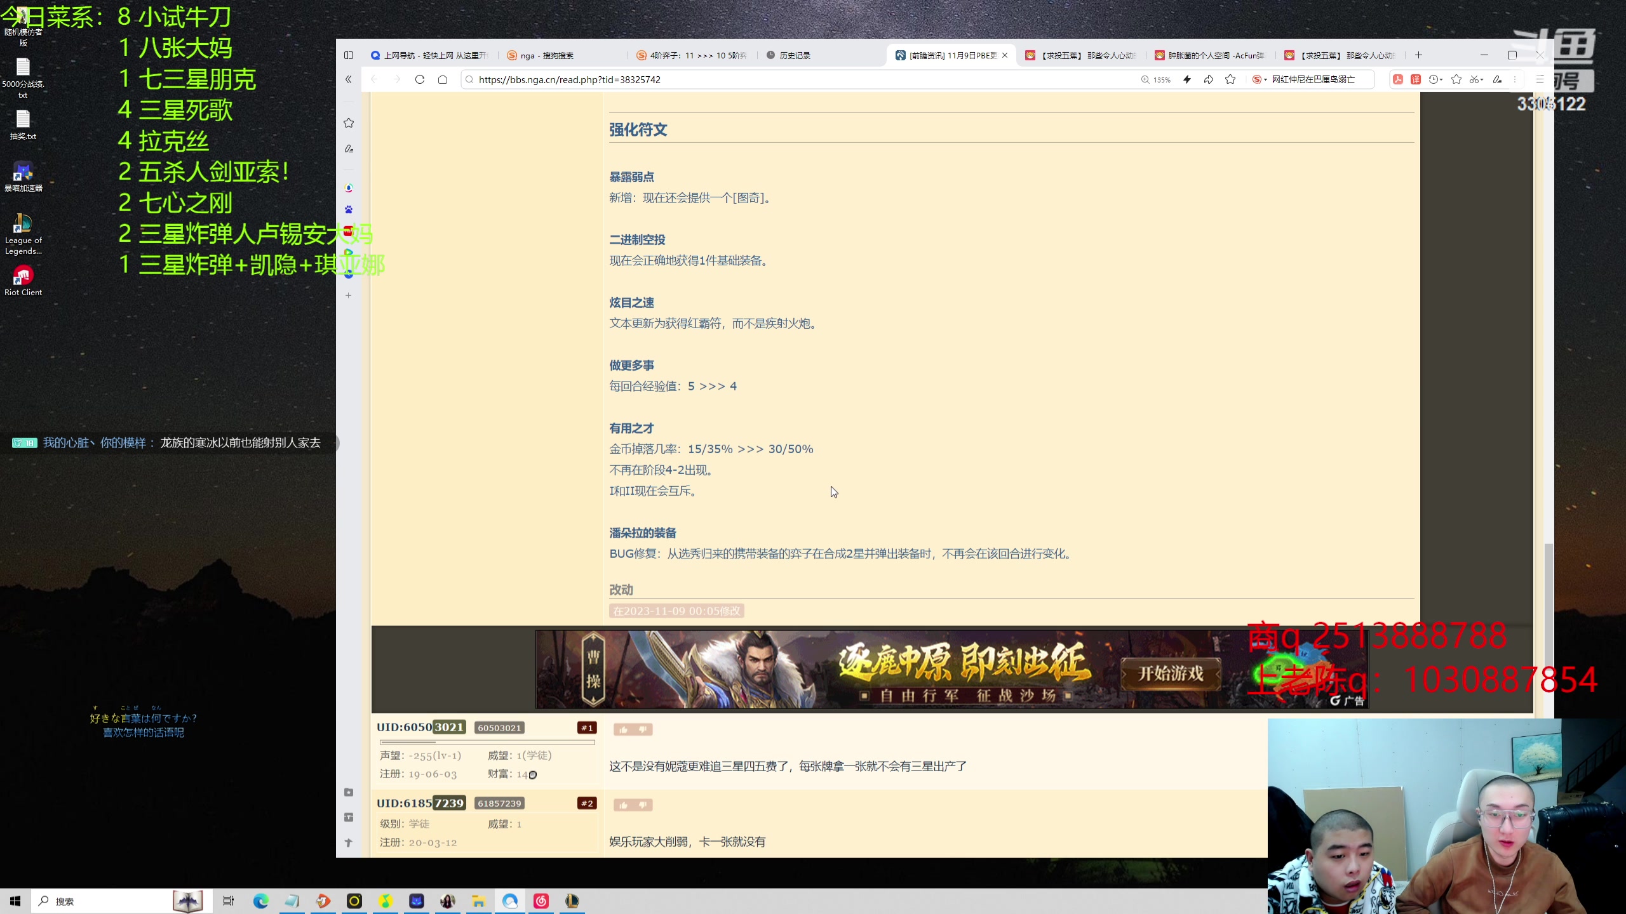Open the 抽奖.txt desktop file

click(23, 125)
